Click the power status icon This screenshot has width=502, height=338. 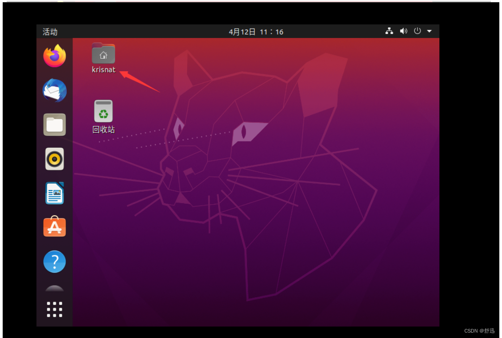[417, 31]
